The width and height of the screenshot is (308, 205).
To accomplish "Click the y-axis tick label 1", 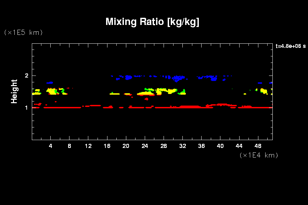I will pyautogui.click(x=27, y=108).
